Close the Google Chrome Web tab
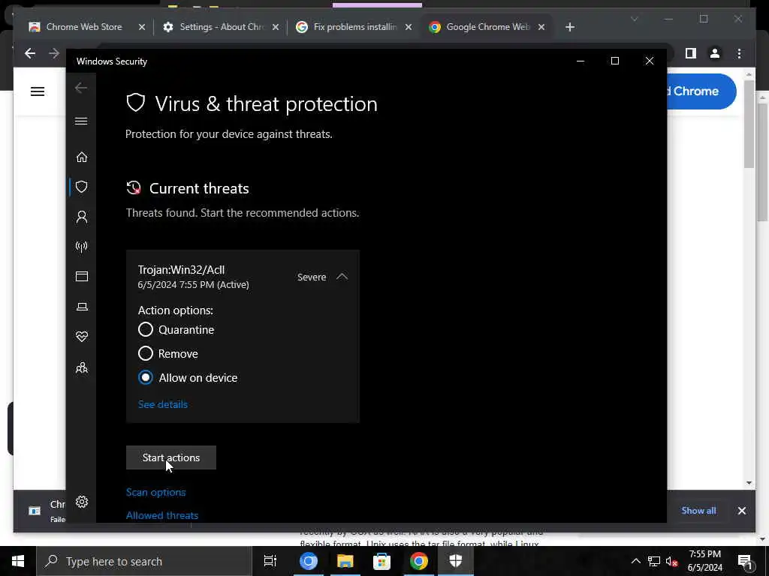 pyautogui.click(x=541, y=27)
